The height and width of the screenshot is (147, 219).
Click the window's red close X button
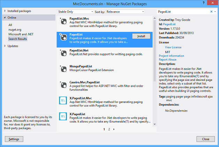tap(212, 3)
